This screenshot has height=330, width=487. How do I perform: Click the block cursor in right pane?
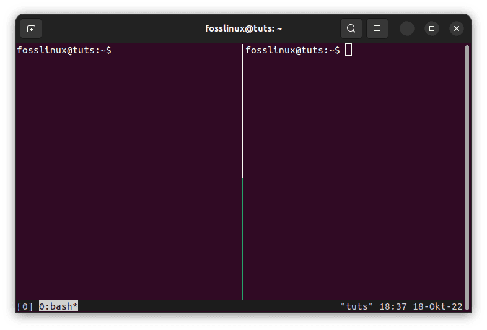348,50
